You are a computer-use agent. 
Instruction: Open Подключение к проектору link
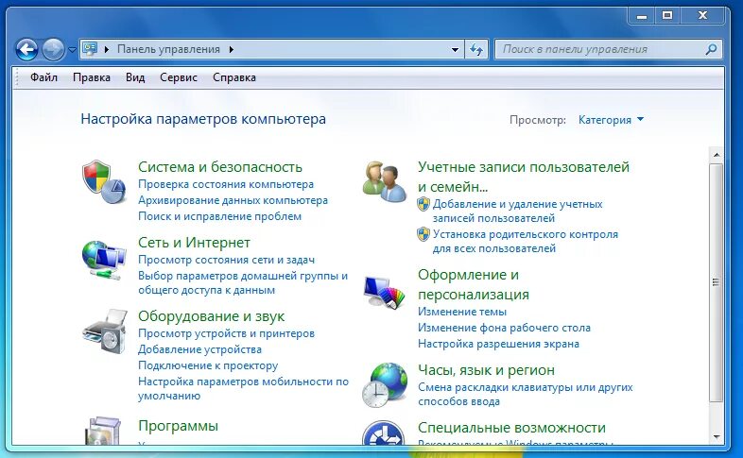208,365
